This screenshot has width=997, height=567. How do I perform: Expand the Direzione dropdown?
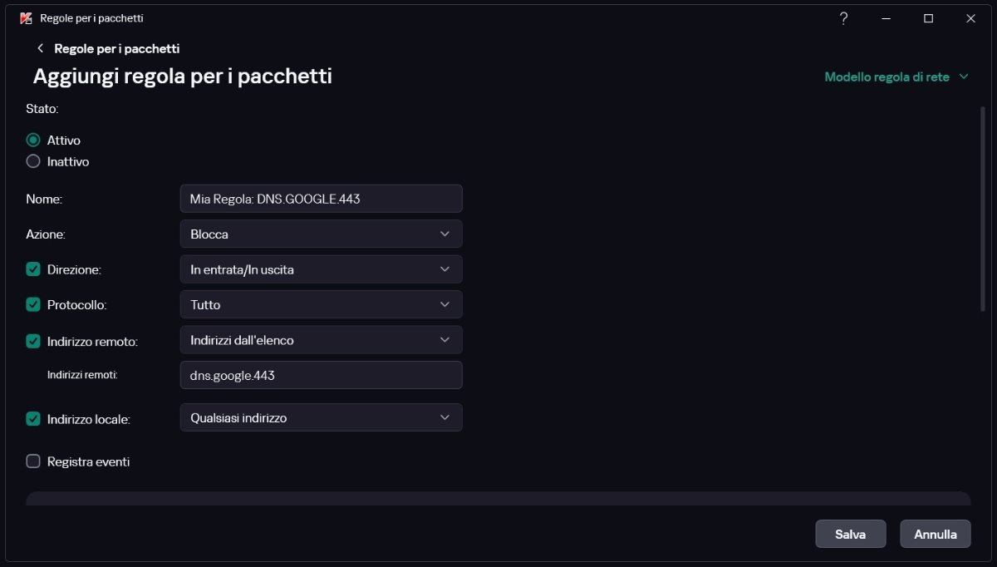pyautogui.click(x=321, y=269)
